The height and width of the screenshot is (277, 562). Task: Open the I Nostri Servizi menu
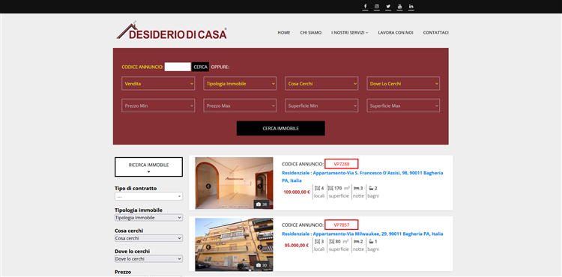tap(349, 33)
